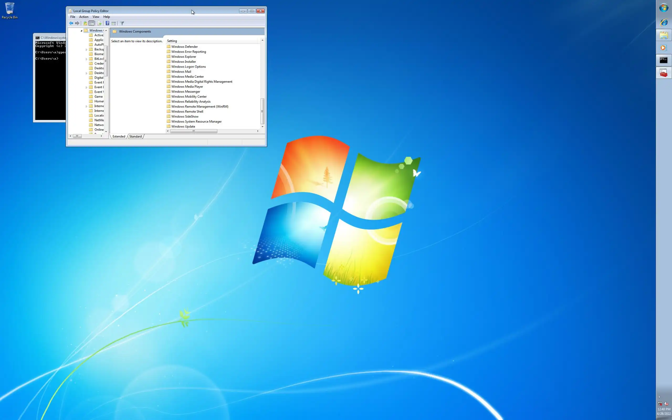Viewport: 672px width, 420px height.
Task: Open the Action menu
Action: coord(83,17)
